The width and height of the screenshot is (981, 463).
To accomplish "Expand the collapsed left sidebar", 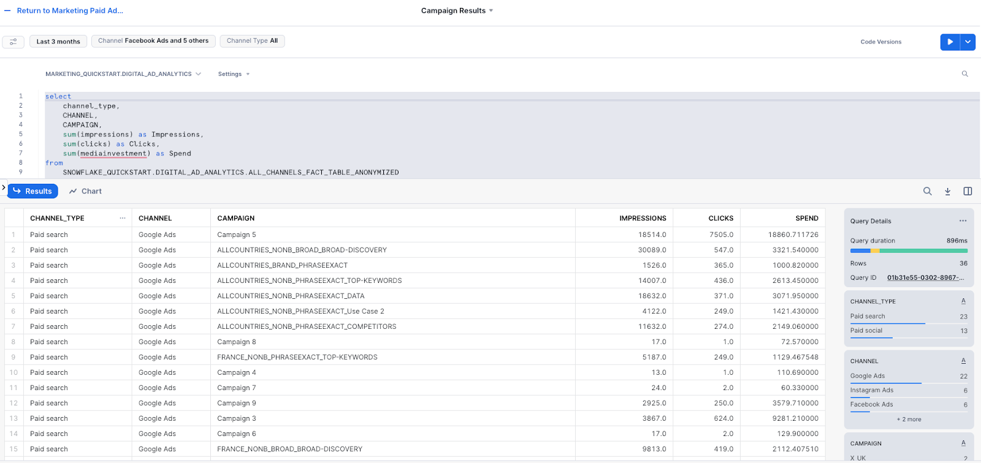I will (x=3, y=187).
